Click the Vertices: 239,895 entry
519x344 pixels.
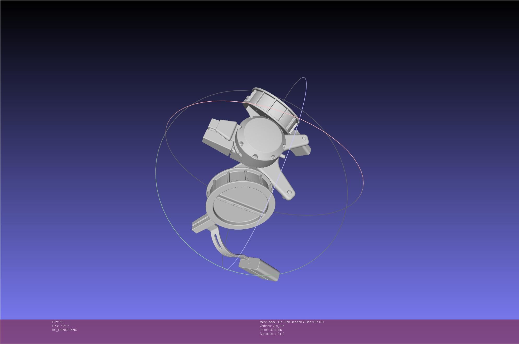coord(272,326)
